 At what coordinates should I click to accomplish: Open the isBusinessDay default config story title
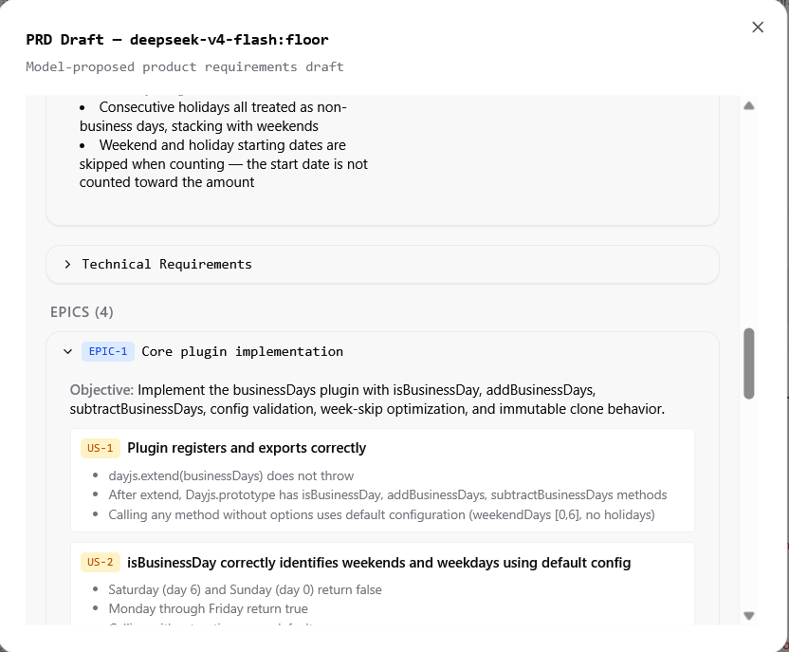click(379, 563)
